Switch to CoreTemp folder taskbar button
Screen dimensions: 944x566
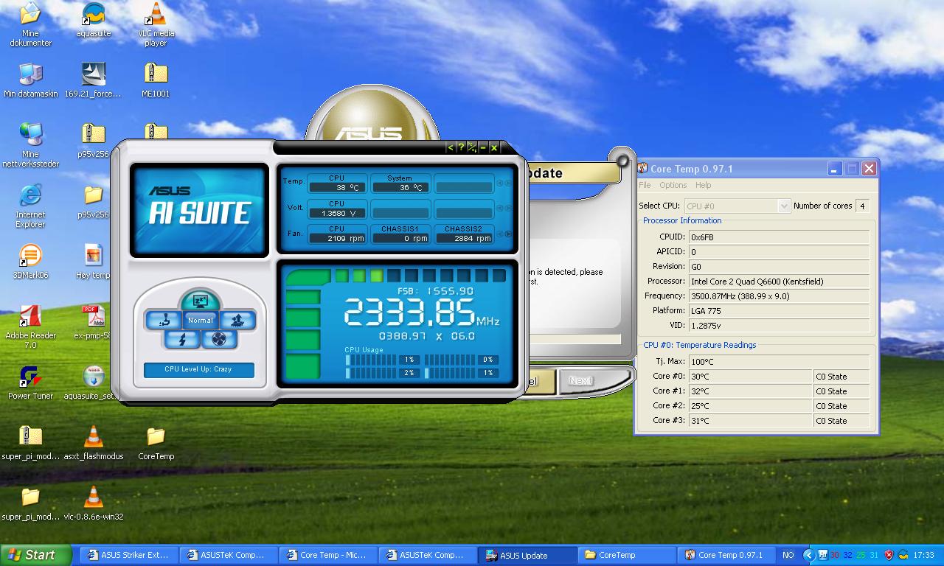[625, 555]
